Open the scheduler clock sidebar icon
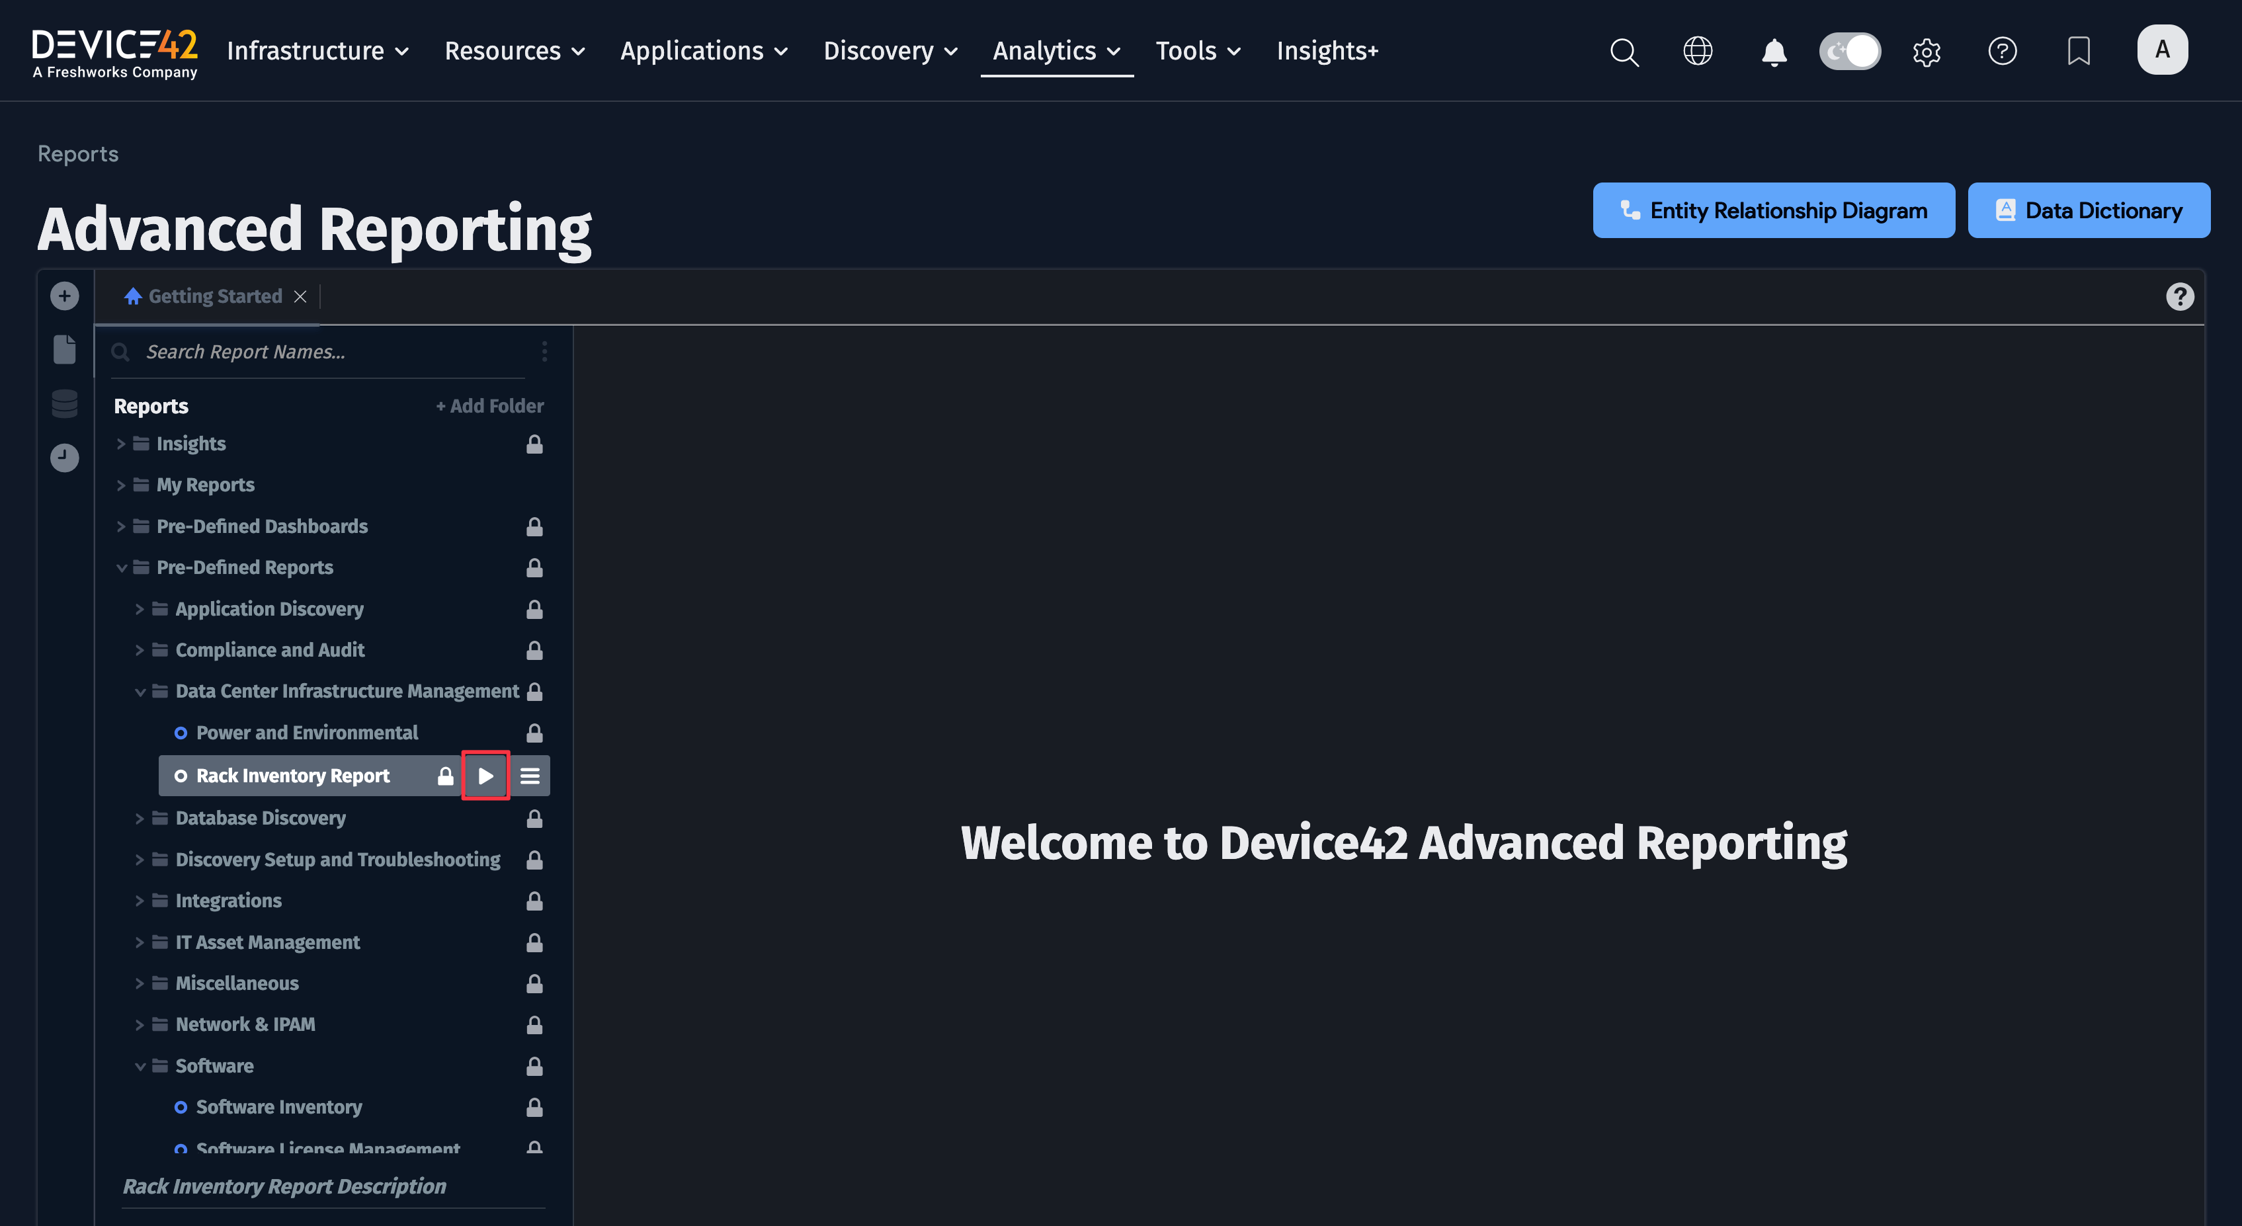The width and height of the screenshot is (2242, 1226). 64,458
